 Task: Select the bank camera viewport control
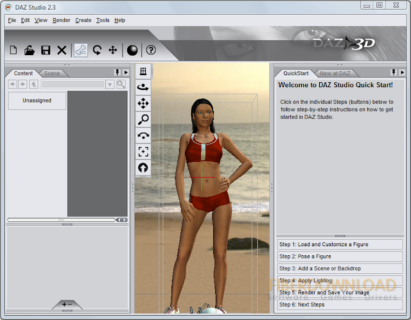pos(143,135)
